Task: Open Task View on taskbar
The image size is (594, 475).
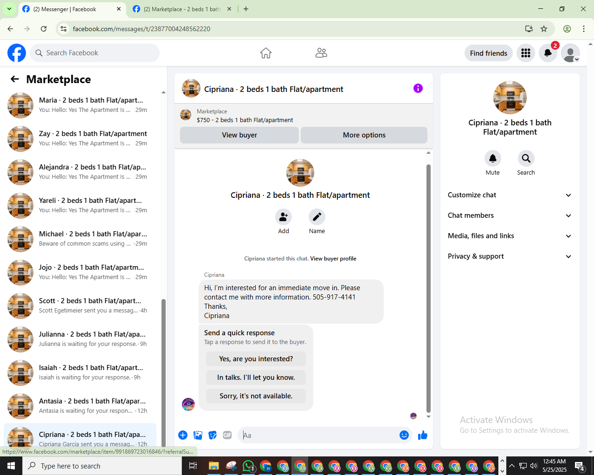Action: point(193,466)
